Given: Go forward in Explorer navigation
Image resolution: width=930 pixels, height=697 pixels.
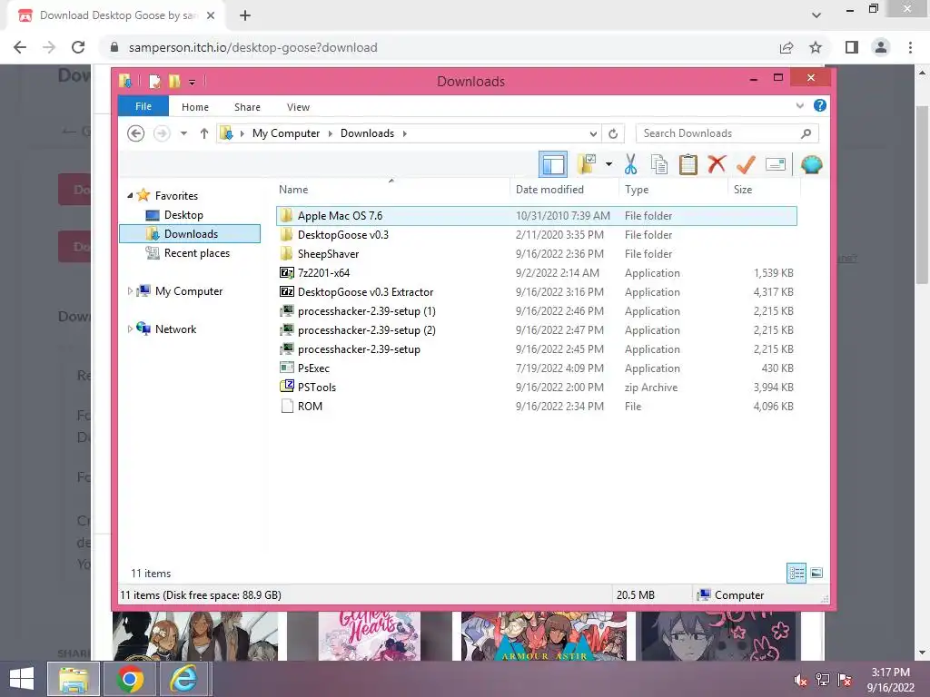Looking at the screenshot, I should coord(162,133).
